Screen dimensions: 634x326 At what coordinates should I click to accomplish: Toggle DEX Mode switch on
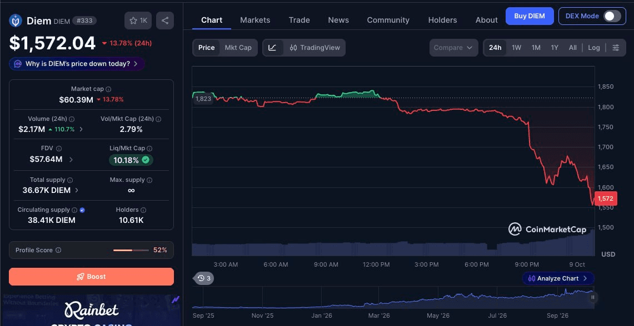612,16
